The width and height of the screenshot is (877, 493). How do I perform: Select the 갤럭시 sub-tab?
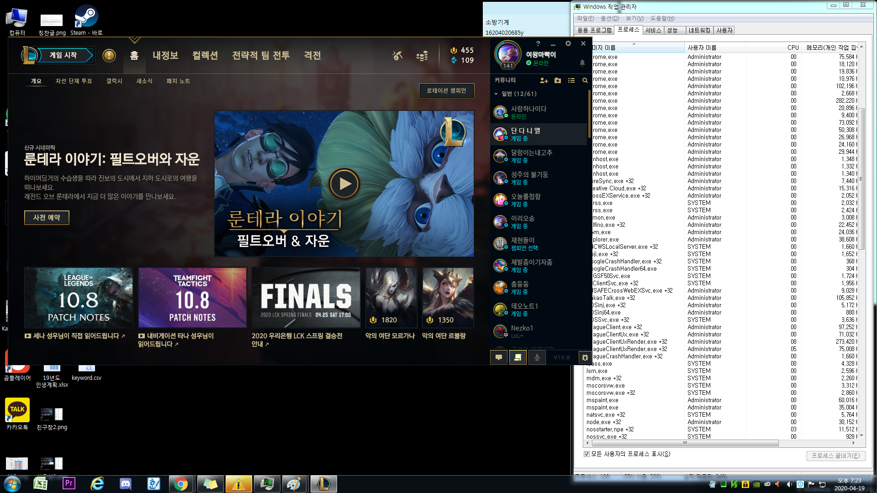coord(114,81)
